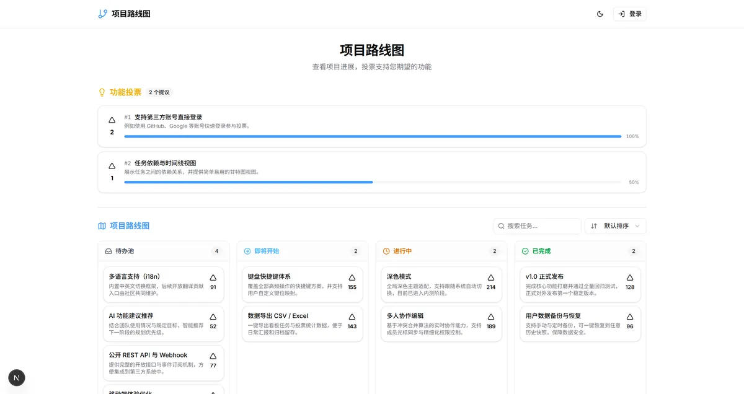This screenshot has height=394, width=744.
Task: Click the clock icon of 进行中 column
Action: [386, 251]
